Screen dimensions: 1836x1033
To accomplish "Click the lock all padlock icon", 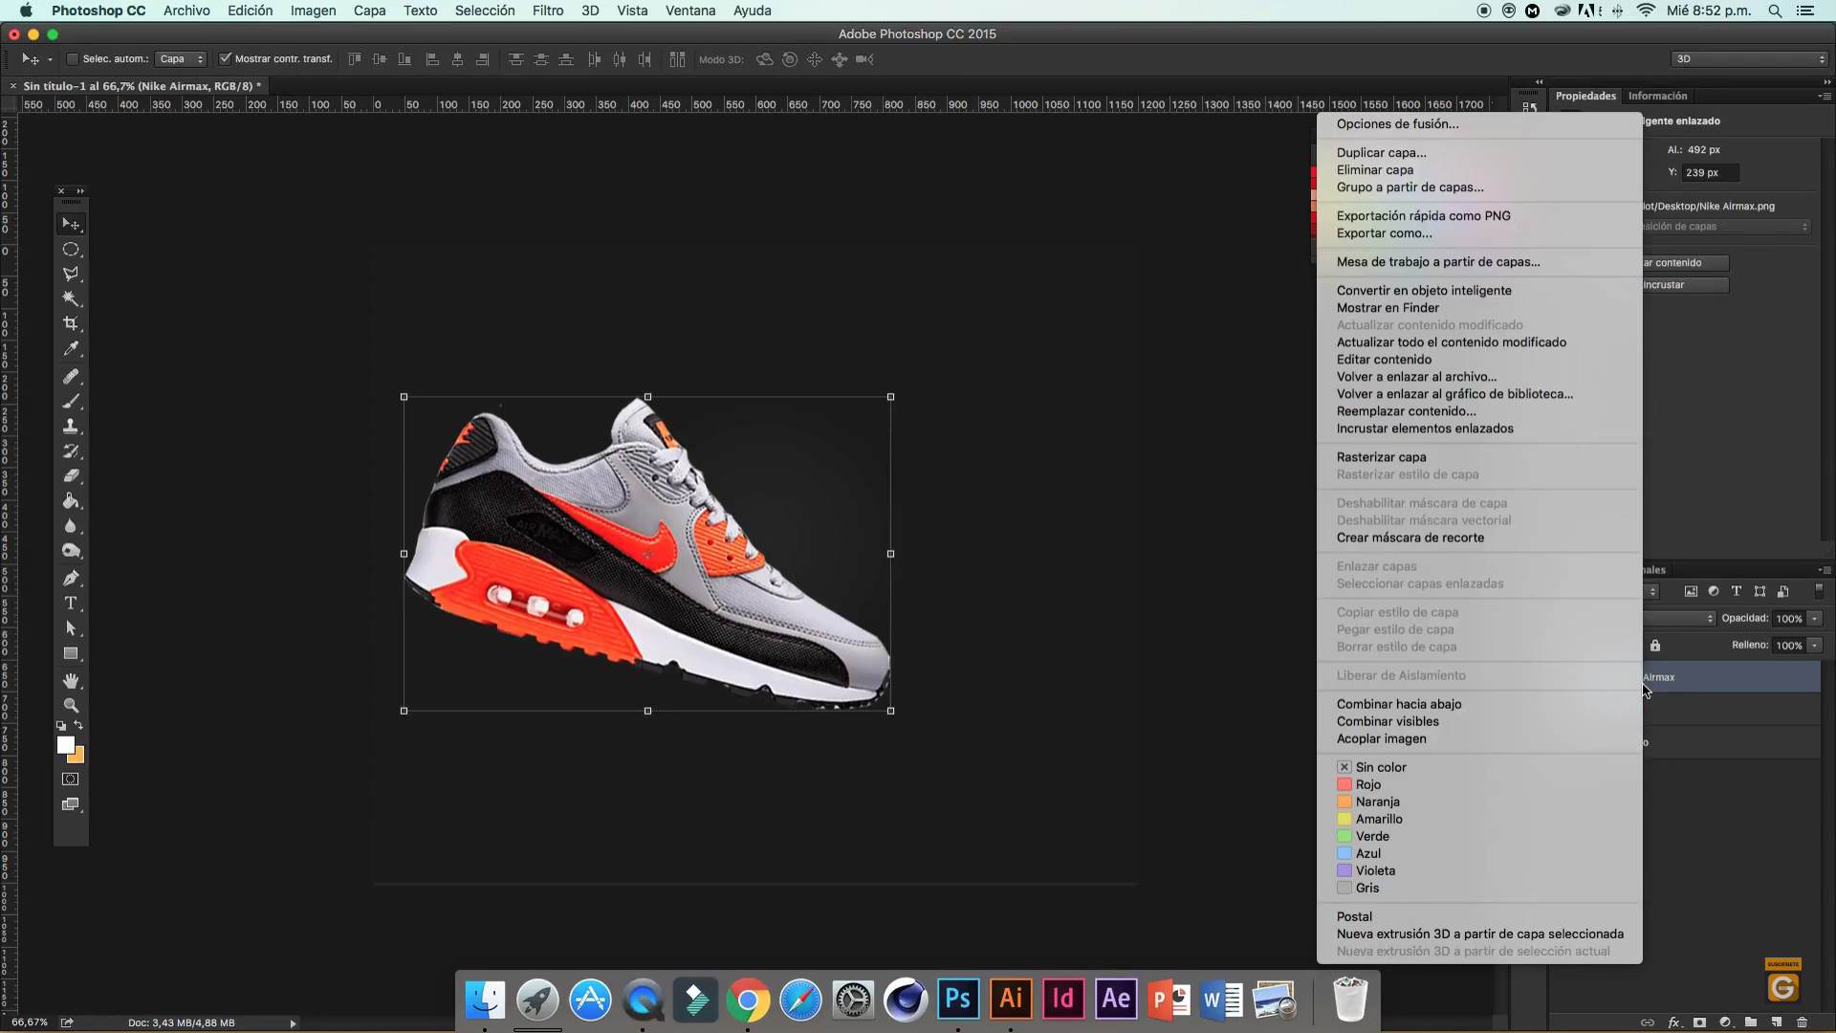I will 1655,646.
